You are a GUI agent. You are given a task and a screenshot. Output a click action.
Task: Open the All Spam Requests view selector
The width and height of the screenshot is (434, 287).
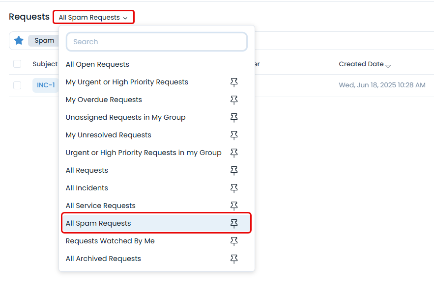point(93,17)
